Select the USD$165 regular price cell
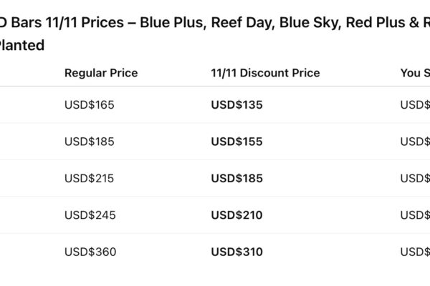The image size is (430, 286). 90,105
